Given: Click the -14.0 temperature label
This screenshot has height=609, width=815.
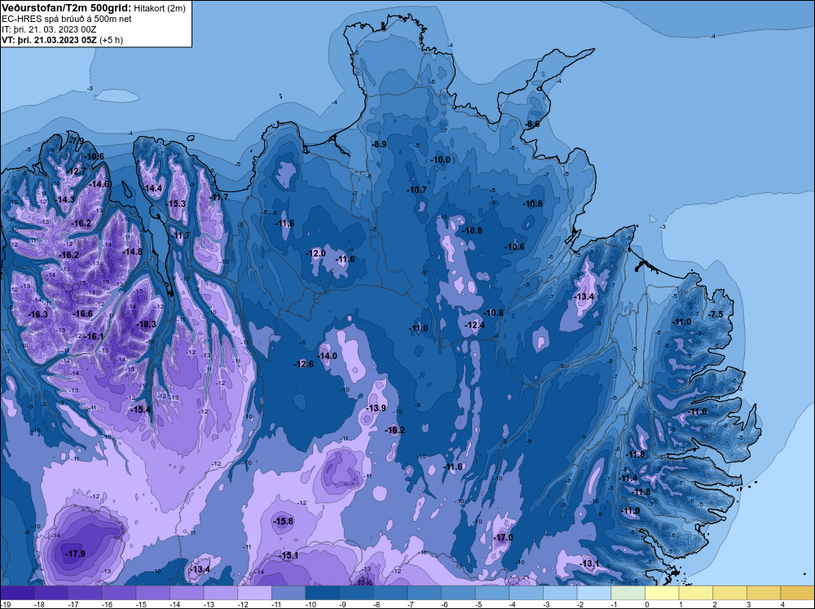Looking at the screenshot, I should click(328, 356).
